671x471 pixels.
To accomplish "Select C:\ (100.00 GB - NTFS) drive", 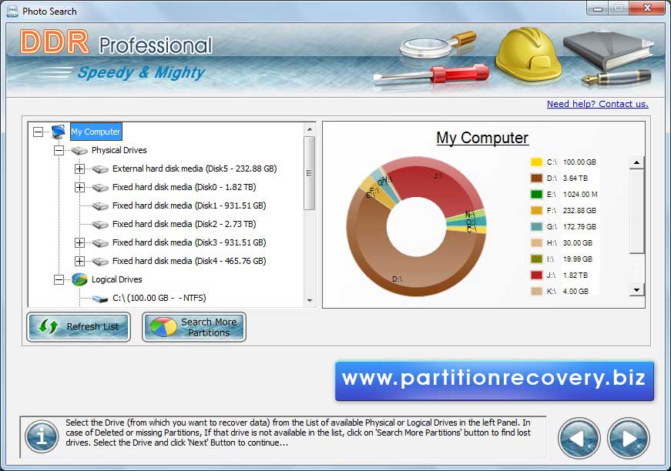I will pyautogui.click(x=159, y=298).
